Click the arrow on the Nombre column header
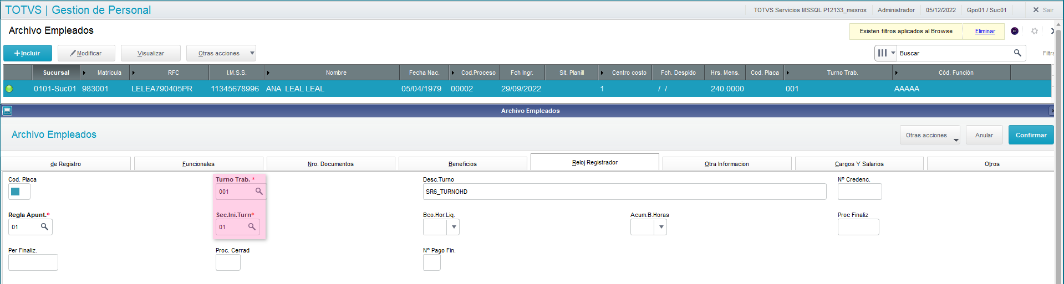 coord(268,73)
